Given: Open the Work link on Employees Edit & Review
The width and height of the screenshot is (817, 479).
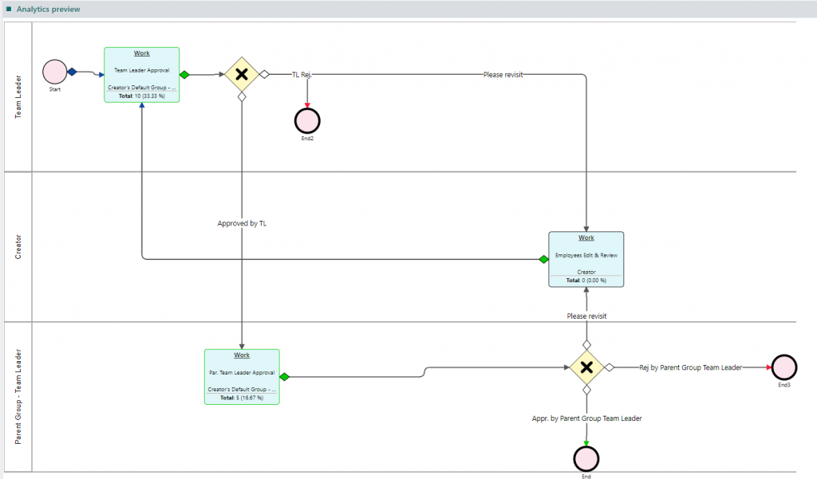Looking at the screenshot, I should [x=586, y=237].
